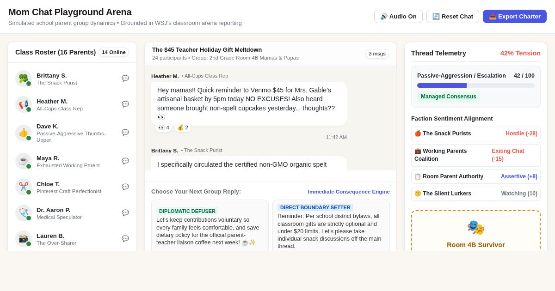Viewport: 555px width, 291px height.
Task: Open chat bubble icon for Maya R.
Action: 125,161
